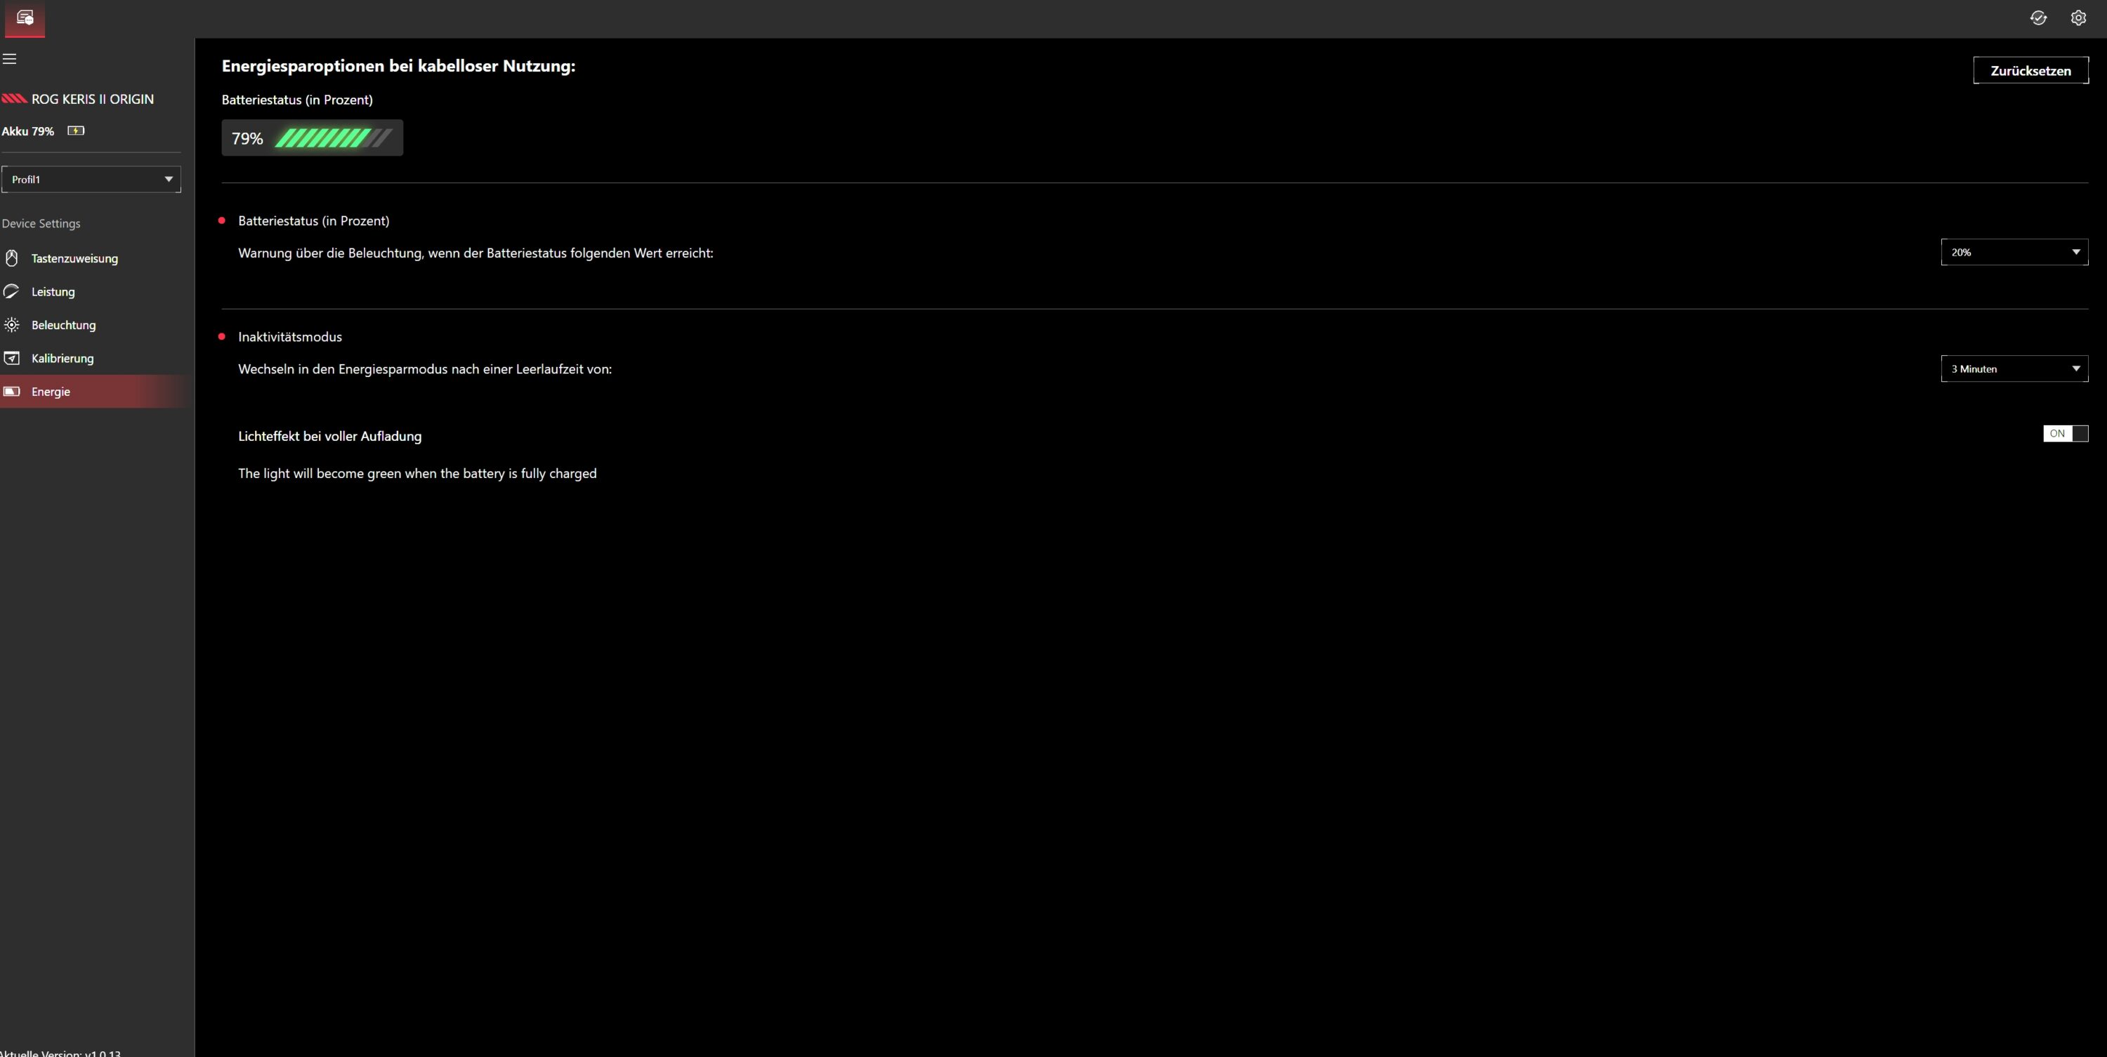The width and height of the screenshot is (2107, 1057).
Task: Click the gauge icon beside Leistung
Action: click(11, 292)
